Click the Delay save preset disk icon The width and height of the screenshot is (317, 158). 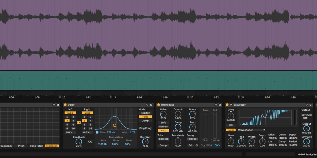click(x=151, y=105)
